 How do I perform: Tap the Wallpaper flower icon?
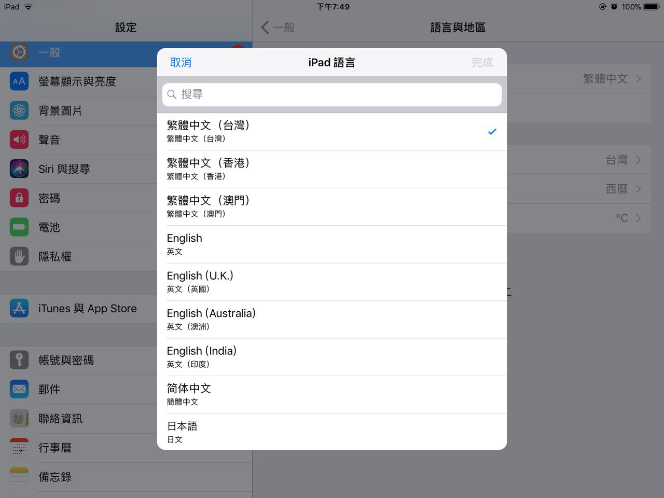[19, 110]
